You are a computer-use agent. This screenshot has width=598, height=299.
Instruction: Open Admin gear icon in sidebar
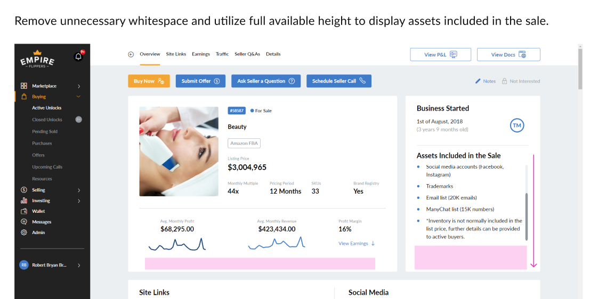[24, 232]
